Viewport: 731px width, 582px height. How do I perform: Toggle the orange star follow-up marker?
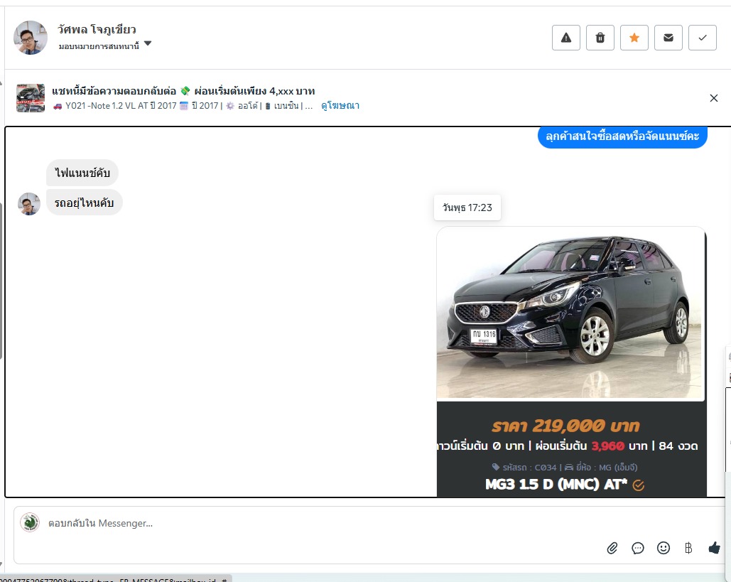[x=634, y=38]
